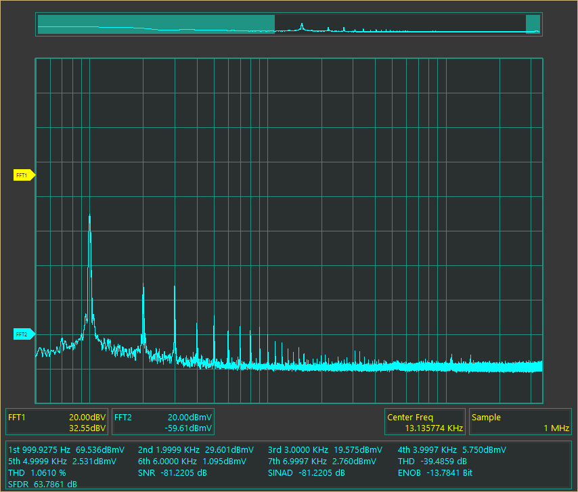The width and height of the screenshot is (578, 492).
Task: Click the SFDR 63.7861 dB reading
Action: (x=43, y=485)
